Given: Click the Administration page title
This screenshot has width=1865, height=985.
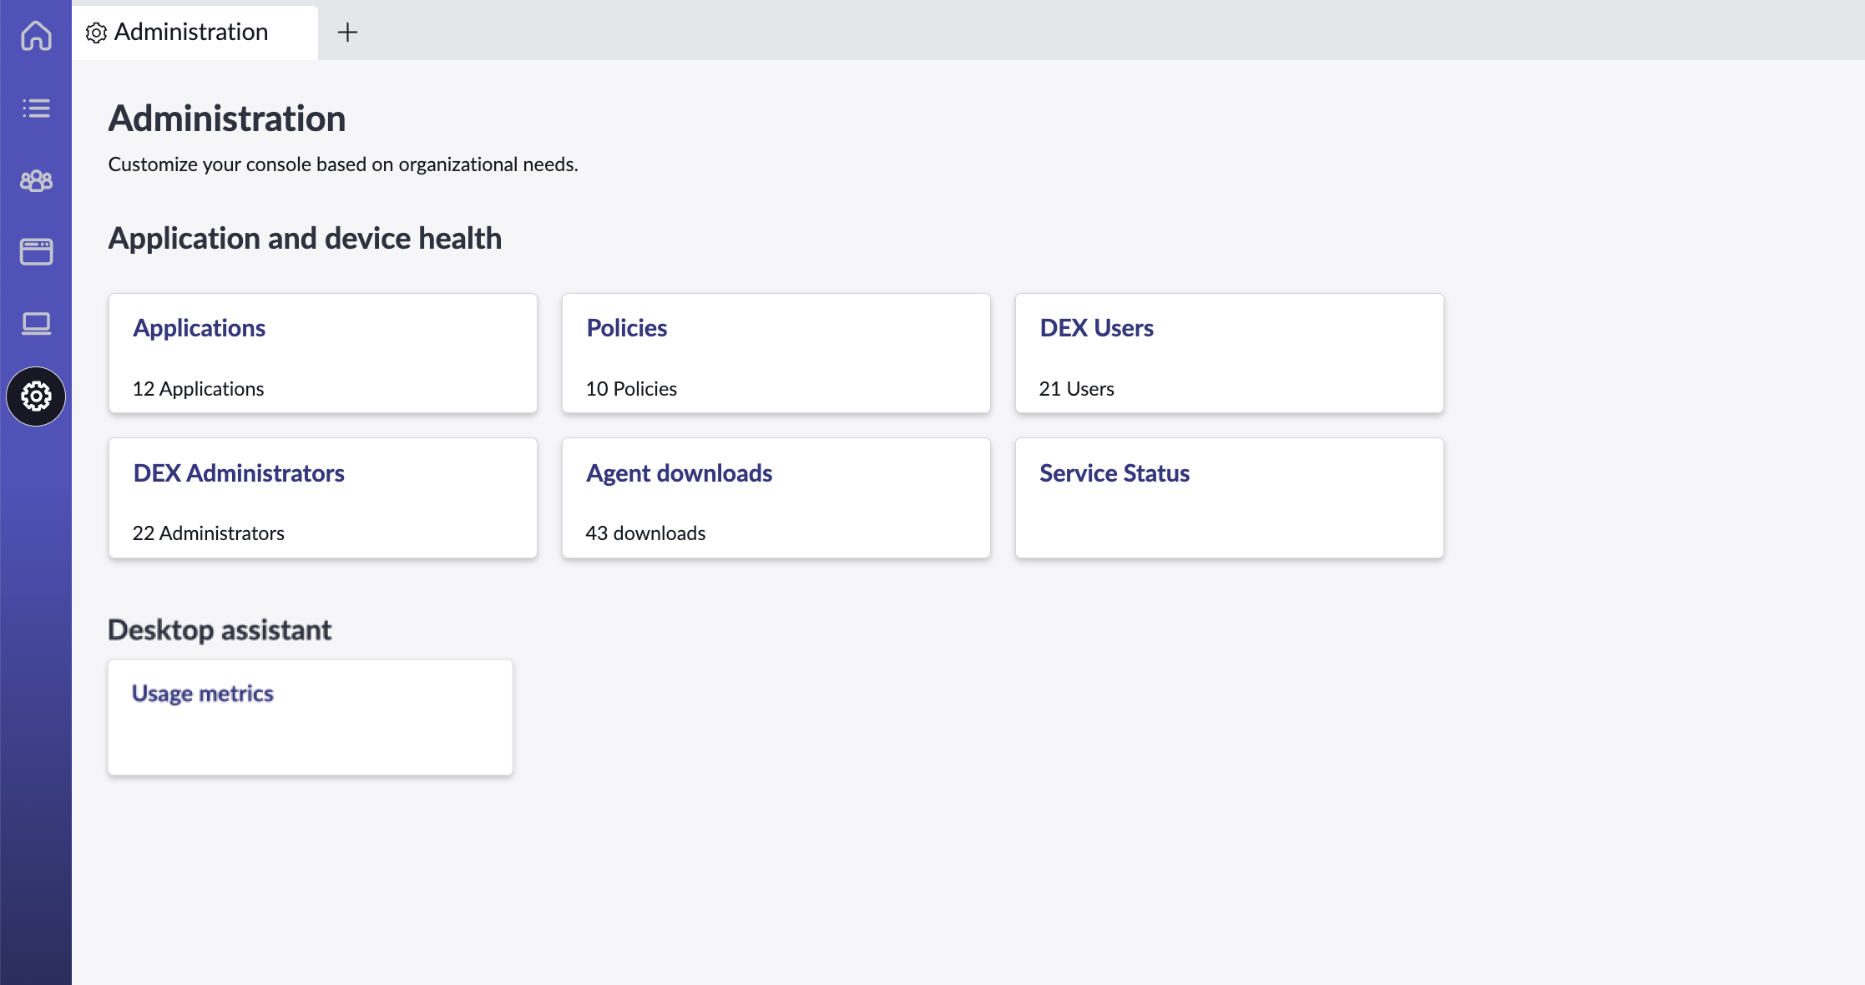Looking at the screenshot, I should [227, 119].
